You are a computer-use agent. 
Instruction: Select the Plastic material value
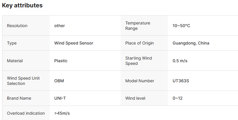coord(61,61)
